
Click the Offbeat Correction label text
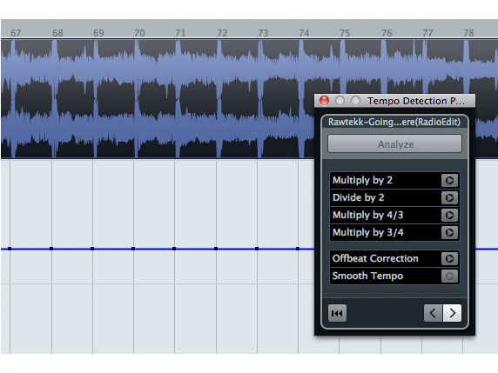(x=375, y=258)
